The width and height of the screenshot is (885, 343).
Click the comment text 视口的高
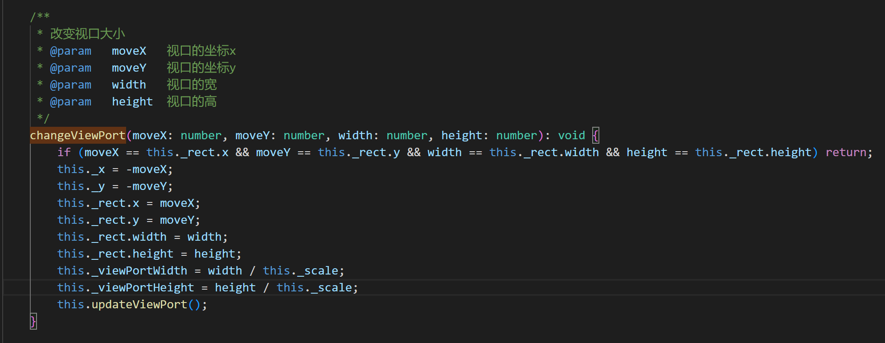click(x=192, y=101)
